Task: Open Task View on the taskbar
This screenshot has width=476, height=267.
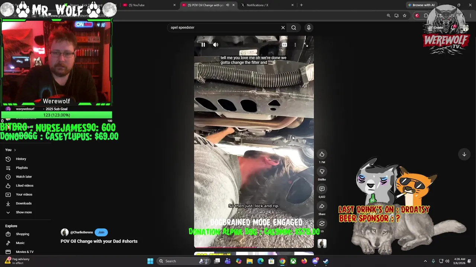Action: pyautogui.click(x=218, y=261)
